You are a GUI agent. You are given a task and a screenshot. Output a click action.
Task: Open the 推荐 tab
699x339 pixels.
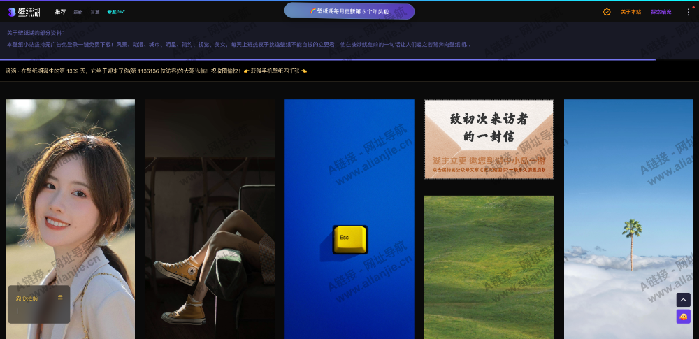(60, 12)
